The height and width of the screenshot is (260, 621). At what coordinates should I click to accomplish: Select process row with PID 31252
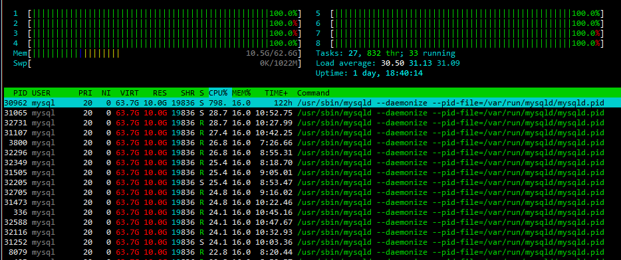click(x=304, y=242)
